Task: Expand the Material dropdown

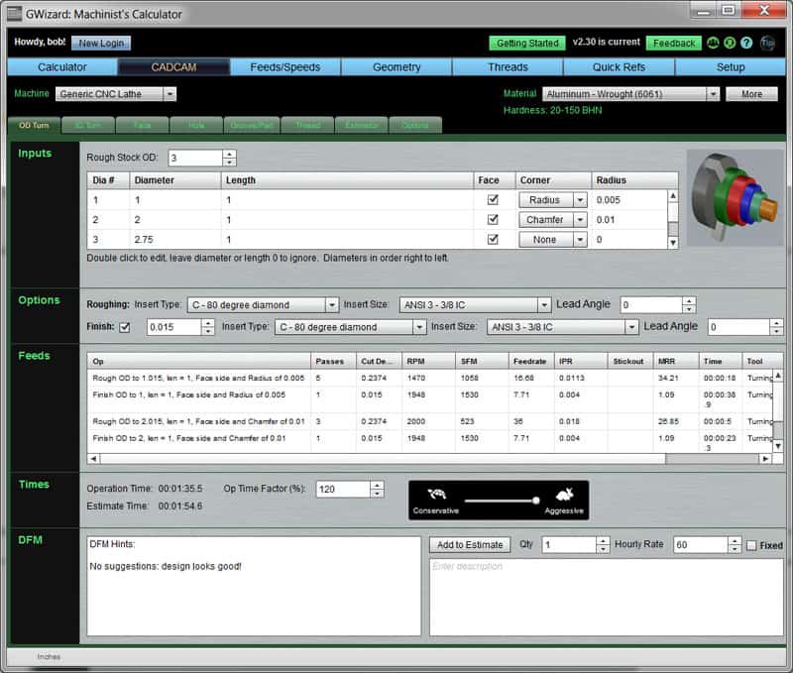Action: pyautogui.click(x=630, y=94)
